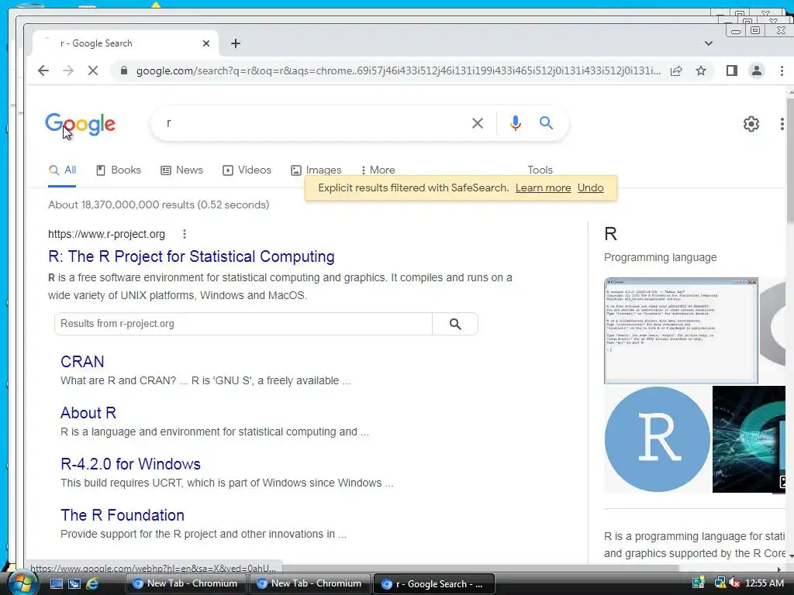Click the blue search magnifier icon
Screen dimensions: 794x595
546,123
